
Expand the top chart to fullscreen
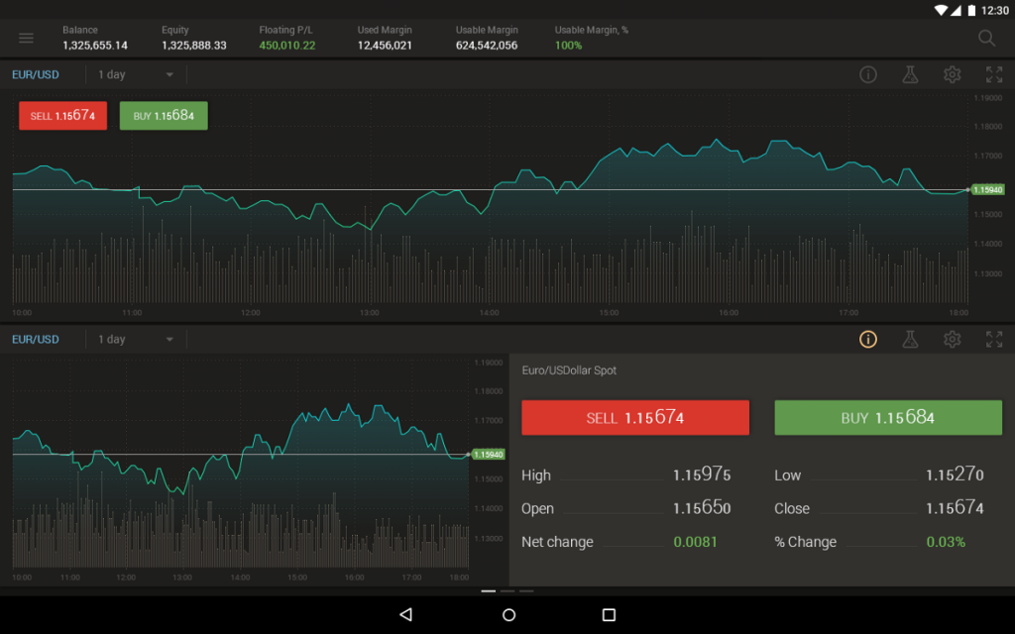(x=994, y=74)
